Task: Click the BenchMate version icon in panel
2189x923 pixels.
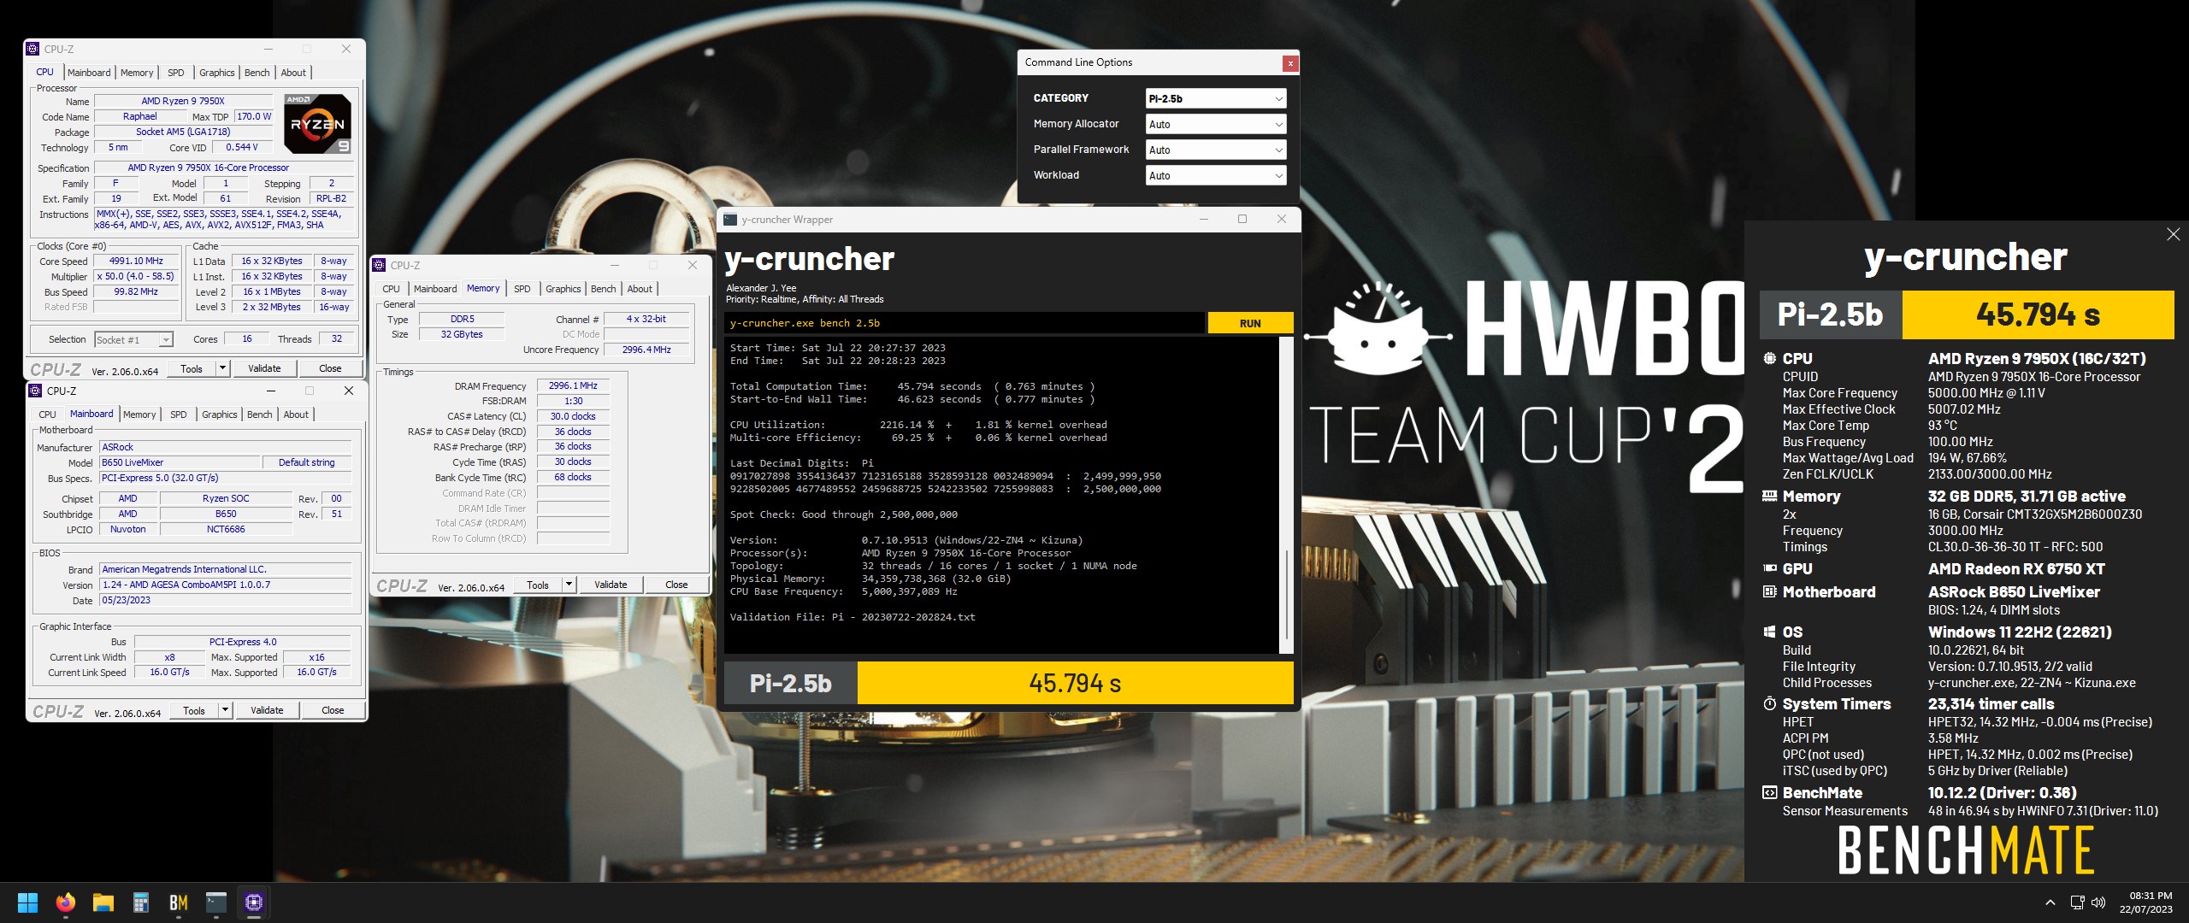Action: [x=1770, y=792]
